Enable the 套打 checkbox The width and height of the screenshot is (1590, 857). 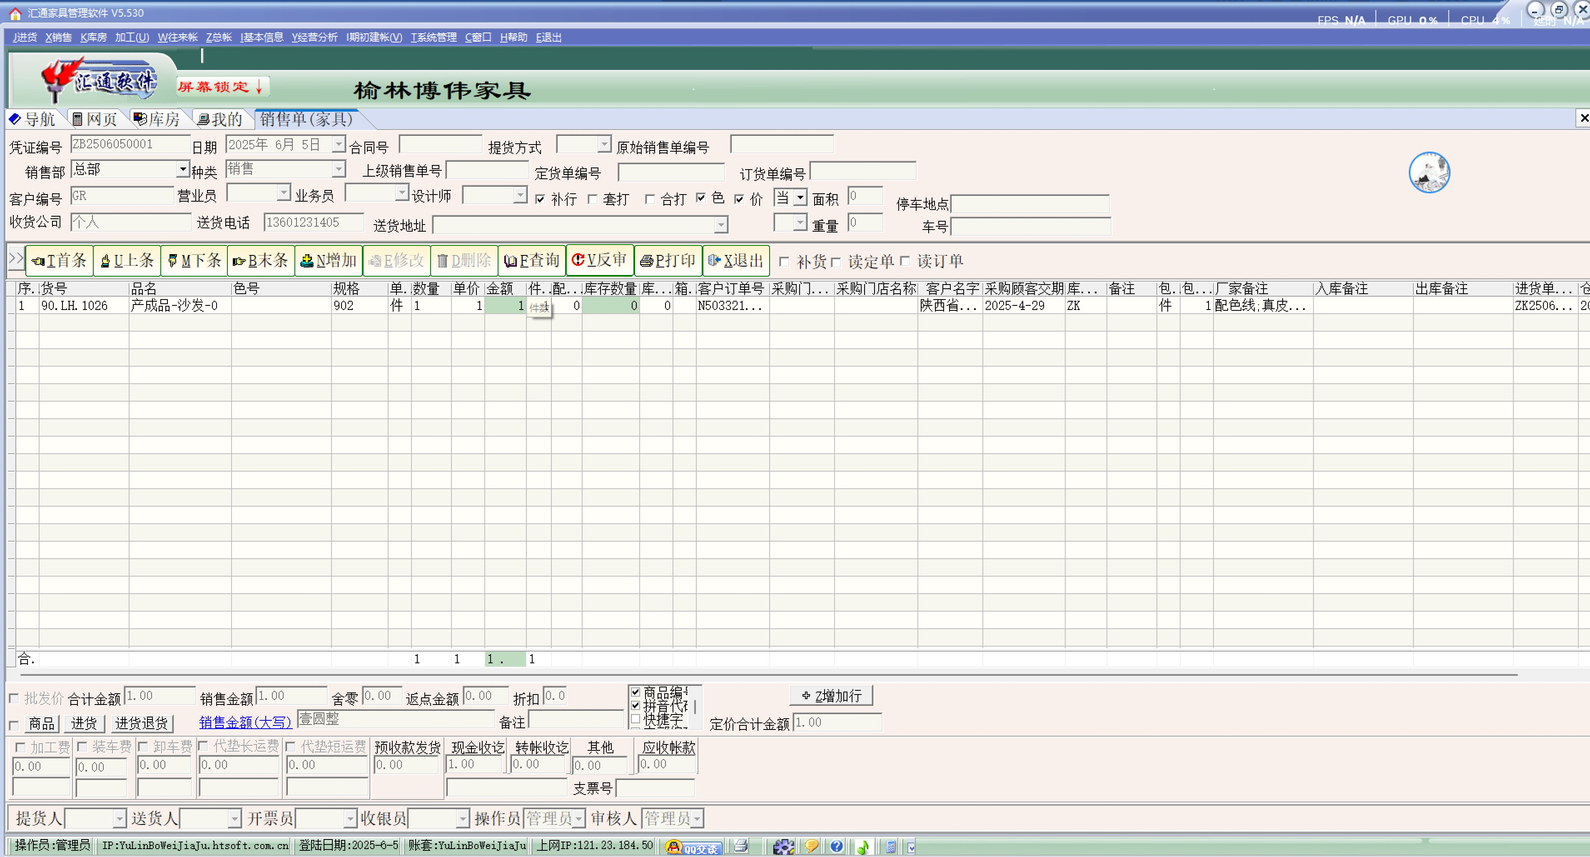[593, 200]
